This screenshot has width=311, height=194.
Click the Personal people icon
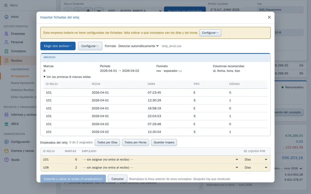click(6, 42)
